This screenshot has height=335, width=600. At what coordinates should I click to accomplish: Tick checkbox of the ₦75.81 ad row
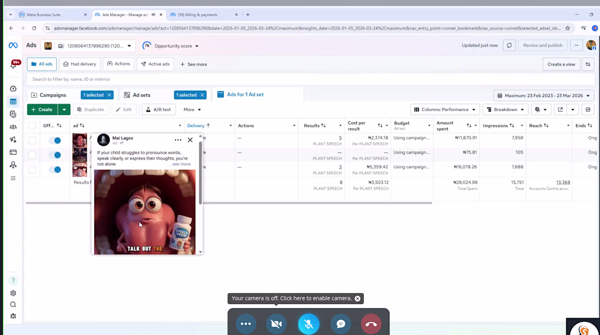click(x=32, y=155)
